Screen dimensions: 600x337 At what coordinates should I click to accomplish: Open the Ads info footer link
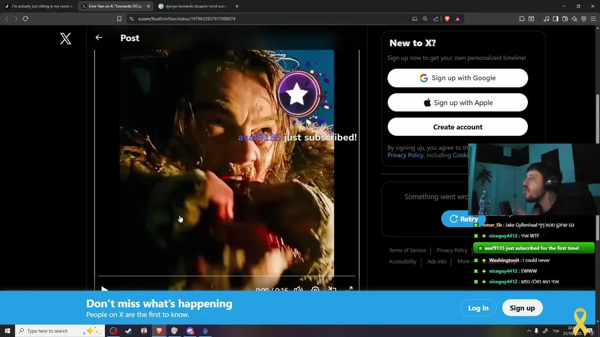pyautogui.click(x=437, y=262)
